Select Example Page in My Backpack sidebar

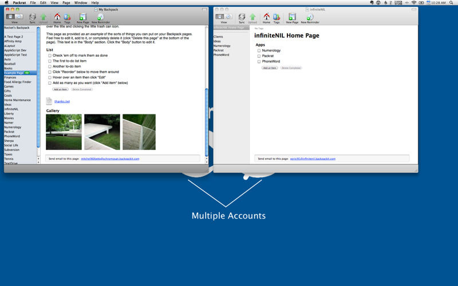[x=20, y=73]
